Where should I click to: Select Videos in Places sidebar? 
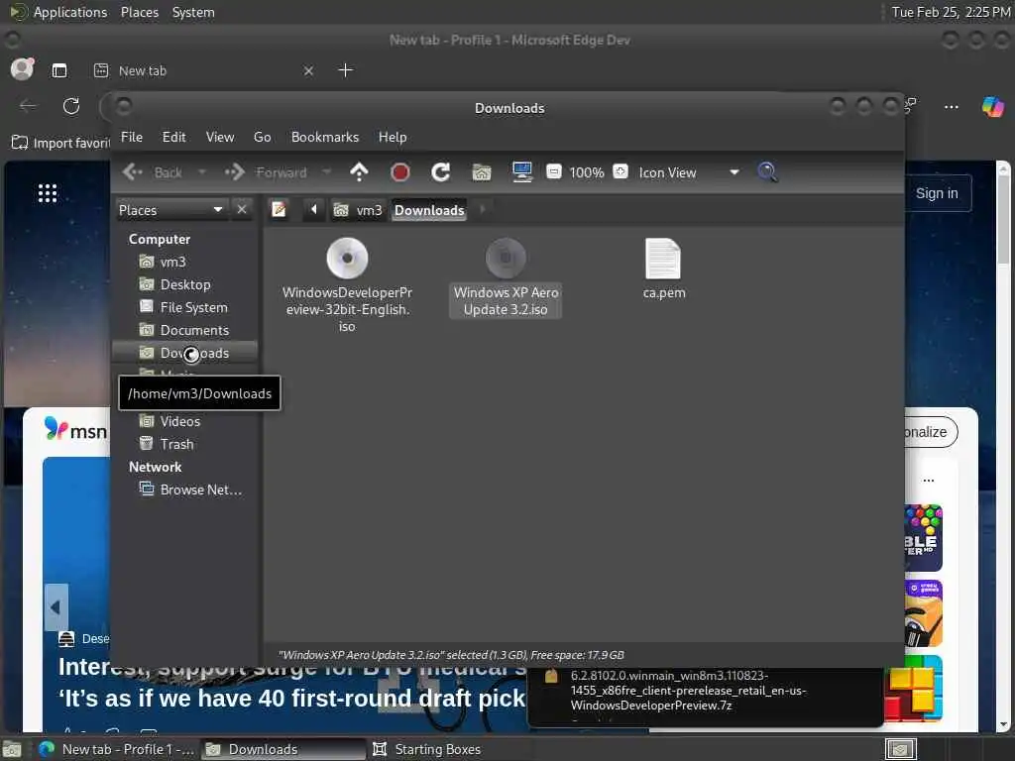[x=185, y=421]
